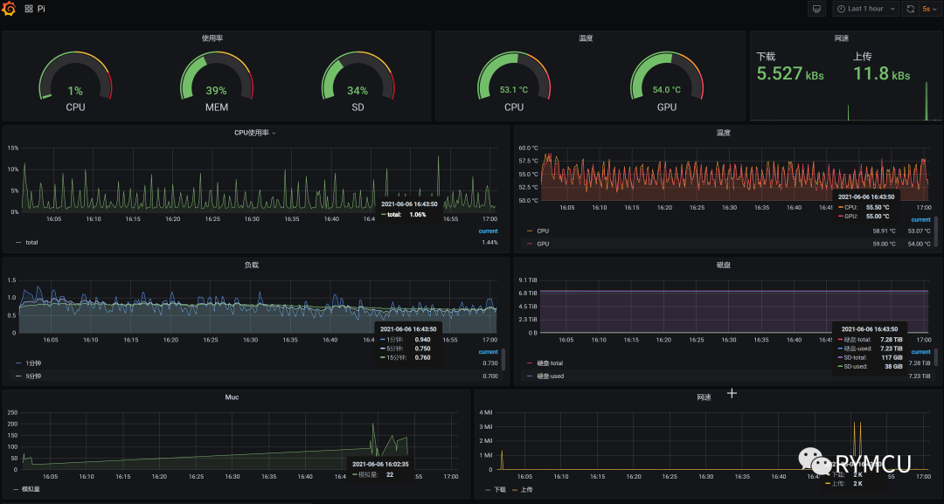The width and height of the screenshot is (944, 504).
Task: Toggle the CPU series in temperature graph legend
Action: [x=543, y=231]
